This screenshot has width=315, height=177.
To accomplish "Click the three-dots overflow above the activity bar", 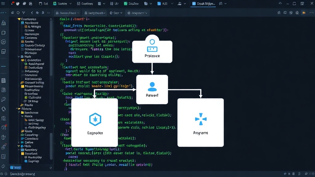I will pyautogui.click(x=3, y=13).
